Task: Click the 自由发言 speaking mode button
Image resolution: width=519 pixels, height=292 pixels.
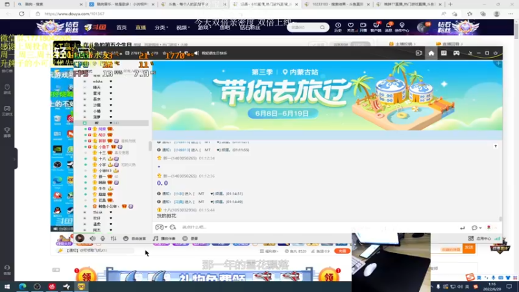Action: [135, 238]
